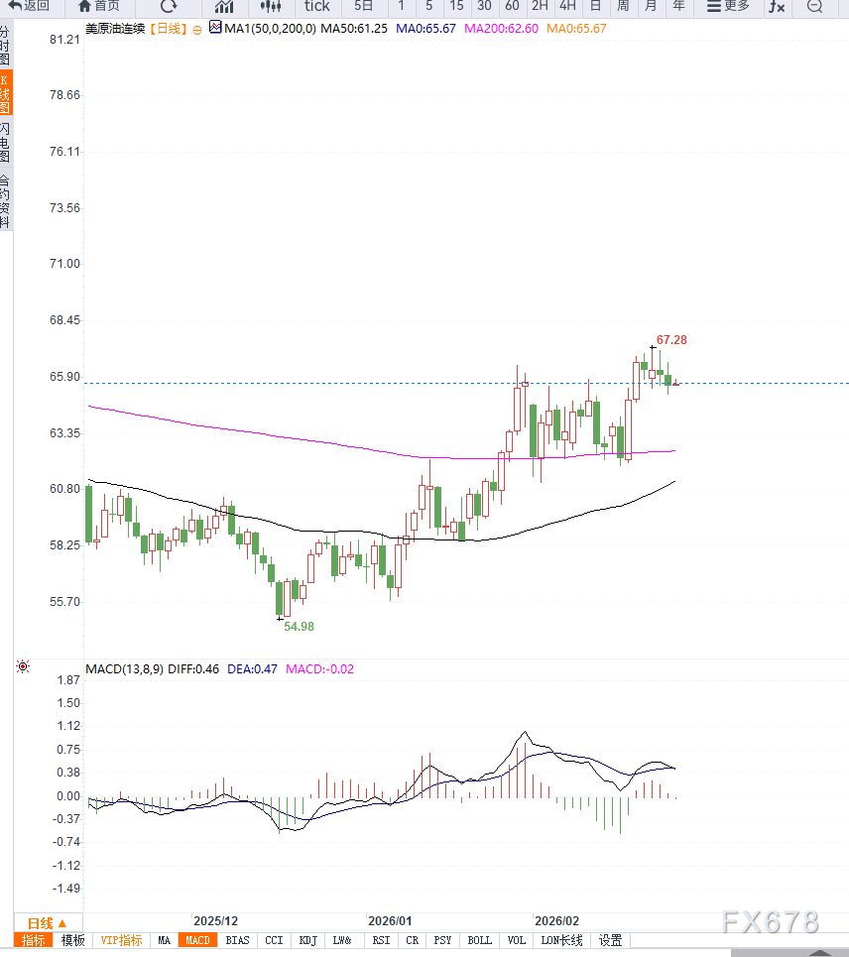Click the MA1 indicator chart icon

coord(215,28)
